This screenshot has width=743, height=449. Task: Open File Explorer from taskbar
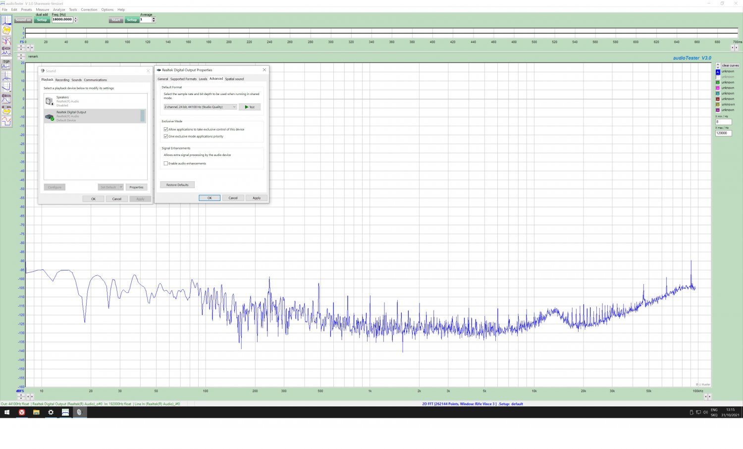pyautogui.click(x=36, y=412)
